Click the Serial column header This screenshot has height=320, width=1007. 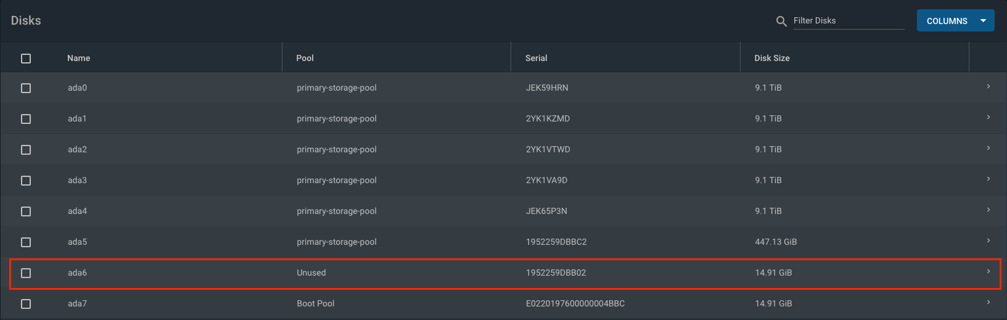pyautogui.click(x=536, y=58)
